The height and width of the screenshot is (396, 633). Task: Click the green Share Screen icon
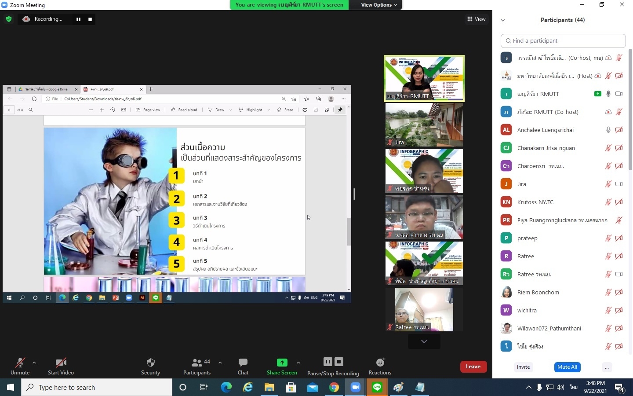[x=282, y=363]
